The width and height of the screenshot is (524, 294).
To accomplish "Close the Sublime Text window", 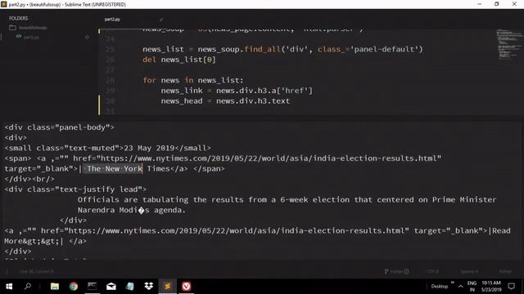I will (514, 4).
